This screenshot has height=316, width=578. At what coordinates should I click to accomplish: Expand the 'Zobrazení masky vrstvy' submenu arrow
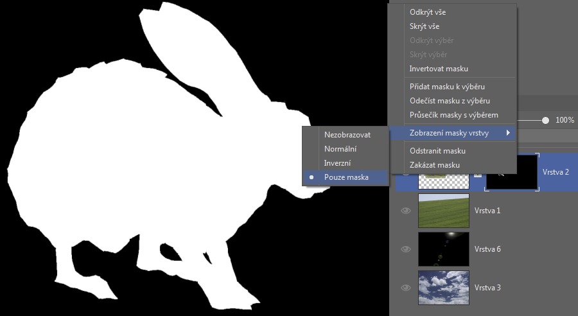click(509, 133)
